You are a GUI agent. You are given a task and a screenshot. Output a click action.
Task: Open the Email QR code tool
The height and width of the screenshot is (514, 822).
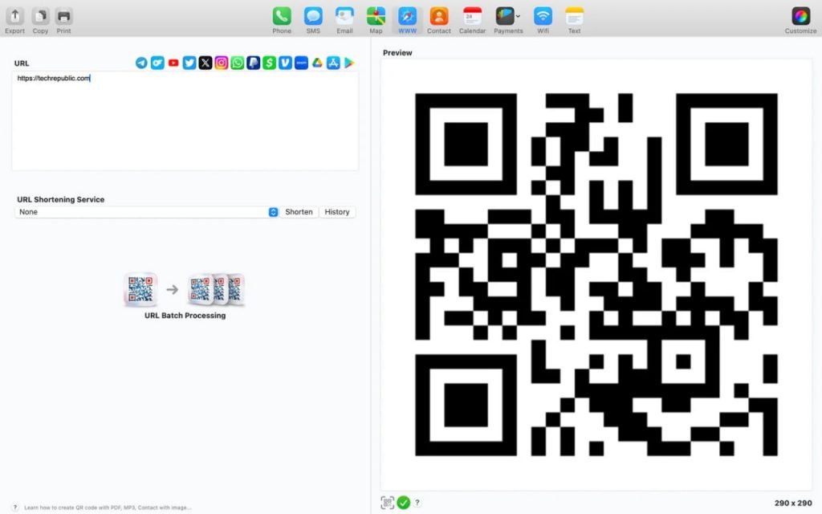tap(344, 16)
